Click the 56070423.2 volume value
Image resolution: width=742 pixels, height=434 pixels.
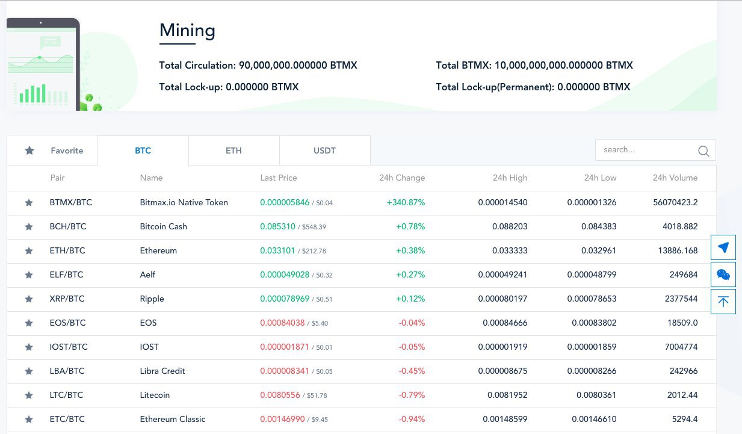point(675,203)
